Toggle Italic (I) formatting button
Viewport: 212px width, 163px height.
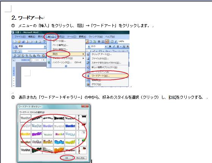pyautogui.click(x=114, y=46)
